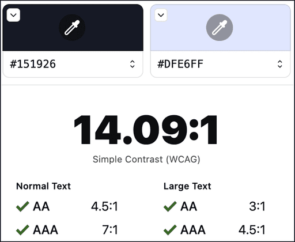Click the light #DFE6FF color swatch
Screen dimensions: 295x242
click(221, 28)
